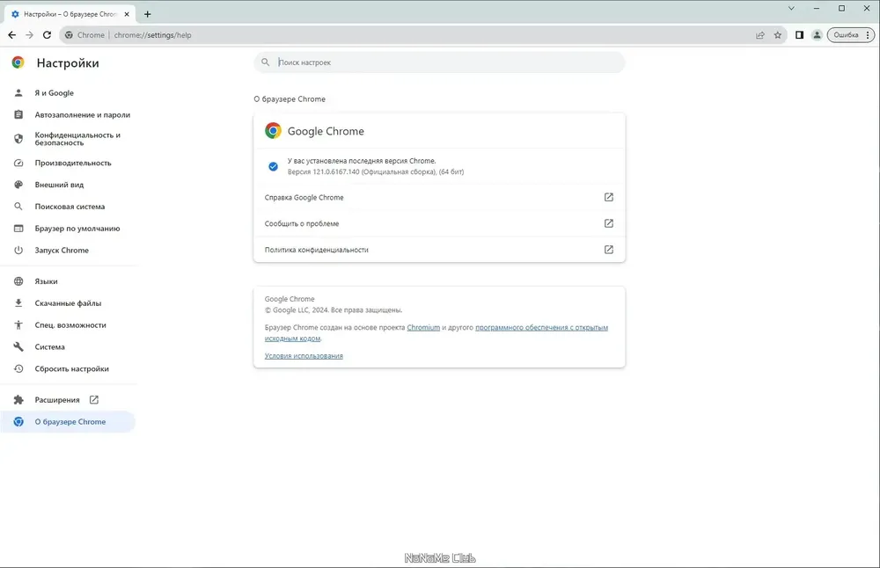Open Справка Google Chrome row

click(439, 197)
